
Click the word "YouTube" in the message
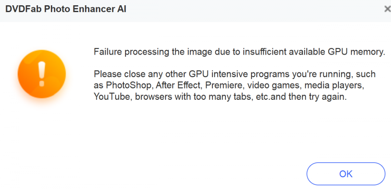click(x=112, y=97)
